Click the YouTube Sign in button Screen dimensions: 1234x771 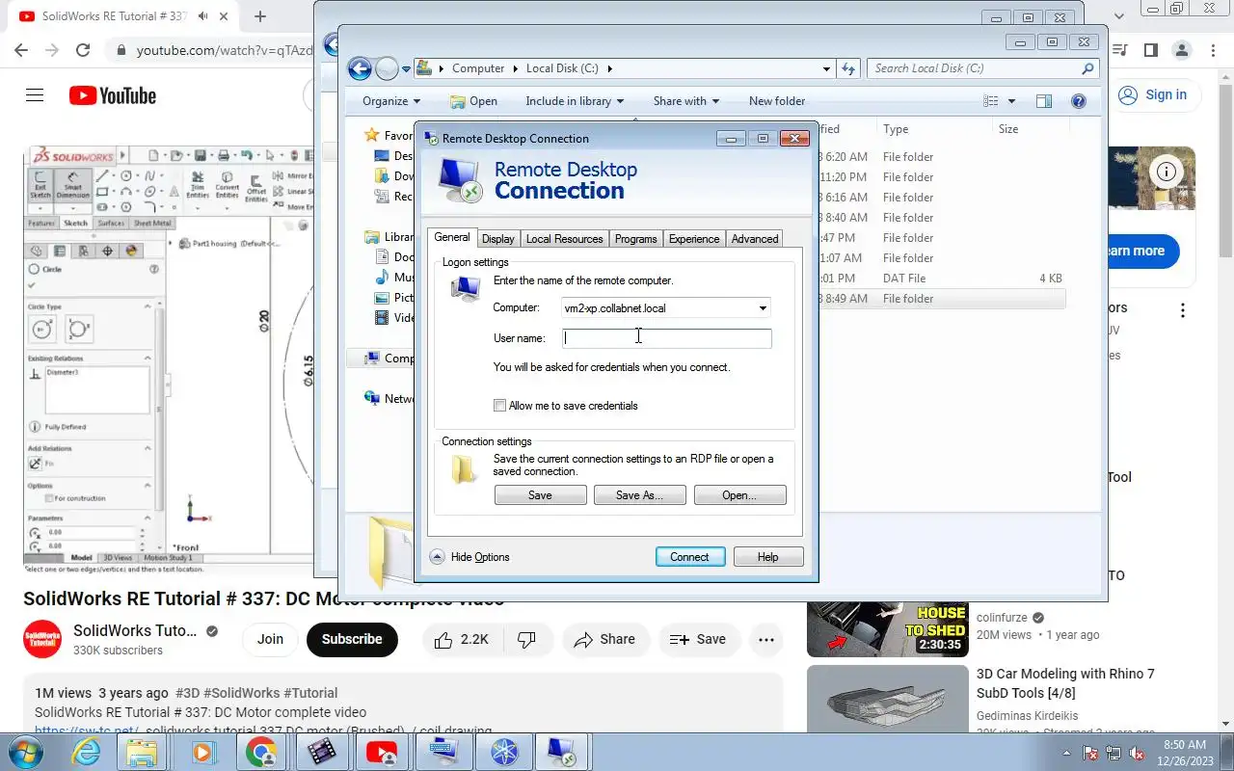tap(1153, 94)
